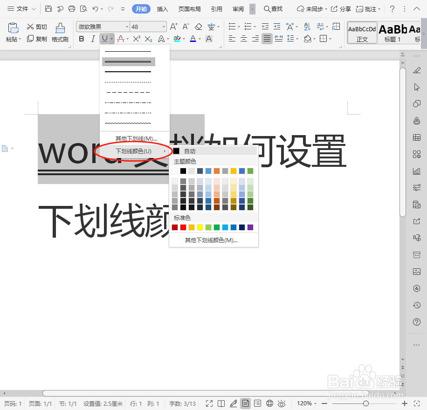Decrease font size with A- icon
Screen dimensions: 427x410
click(186, 27)
